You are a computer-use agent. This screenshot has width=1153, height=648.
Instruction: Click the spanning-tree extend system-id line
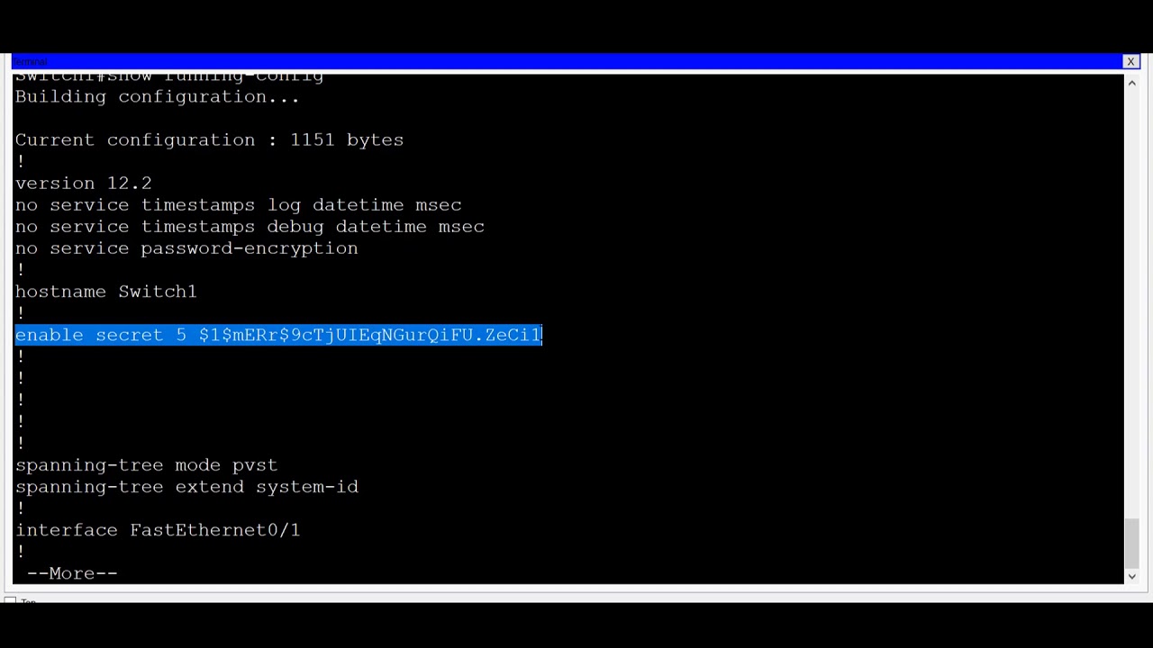point(186,486)
